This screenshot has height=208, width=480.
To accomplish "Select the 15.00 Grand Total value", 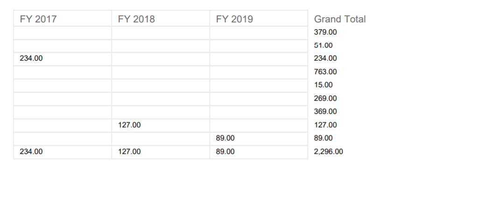I will coord(324,85).
